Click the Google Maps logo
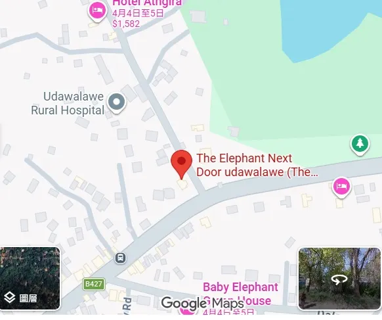The image size is (382, 320). pos(203,303)
